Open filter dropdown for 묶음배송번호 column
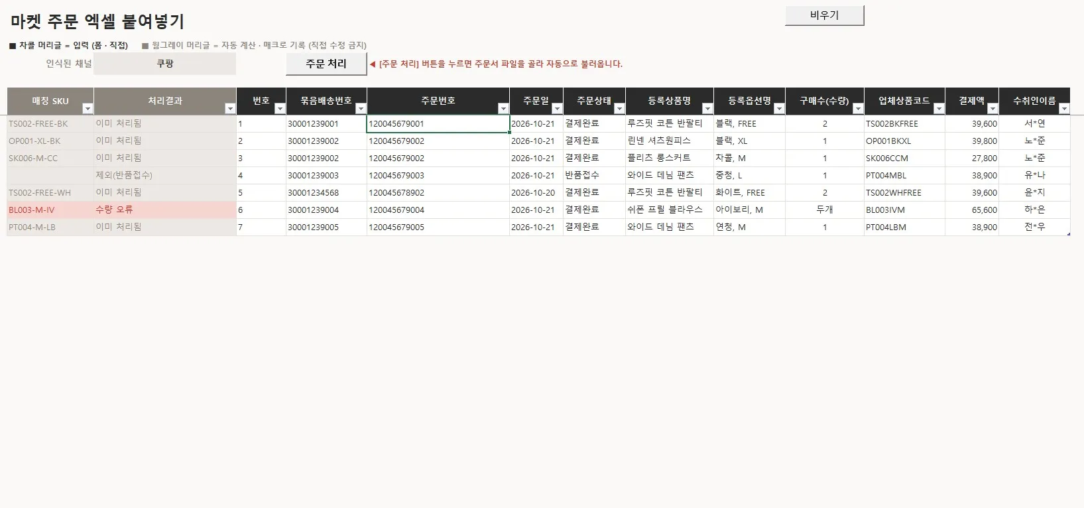The image size is (1084, 508). [x=361, y=109]
